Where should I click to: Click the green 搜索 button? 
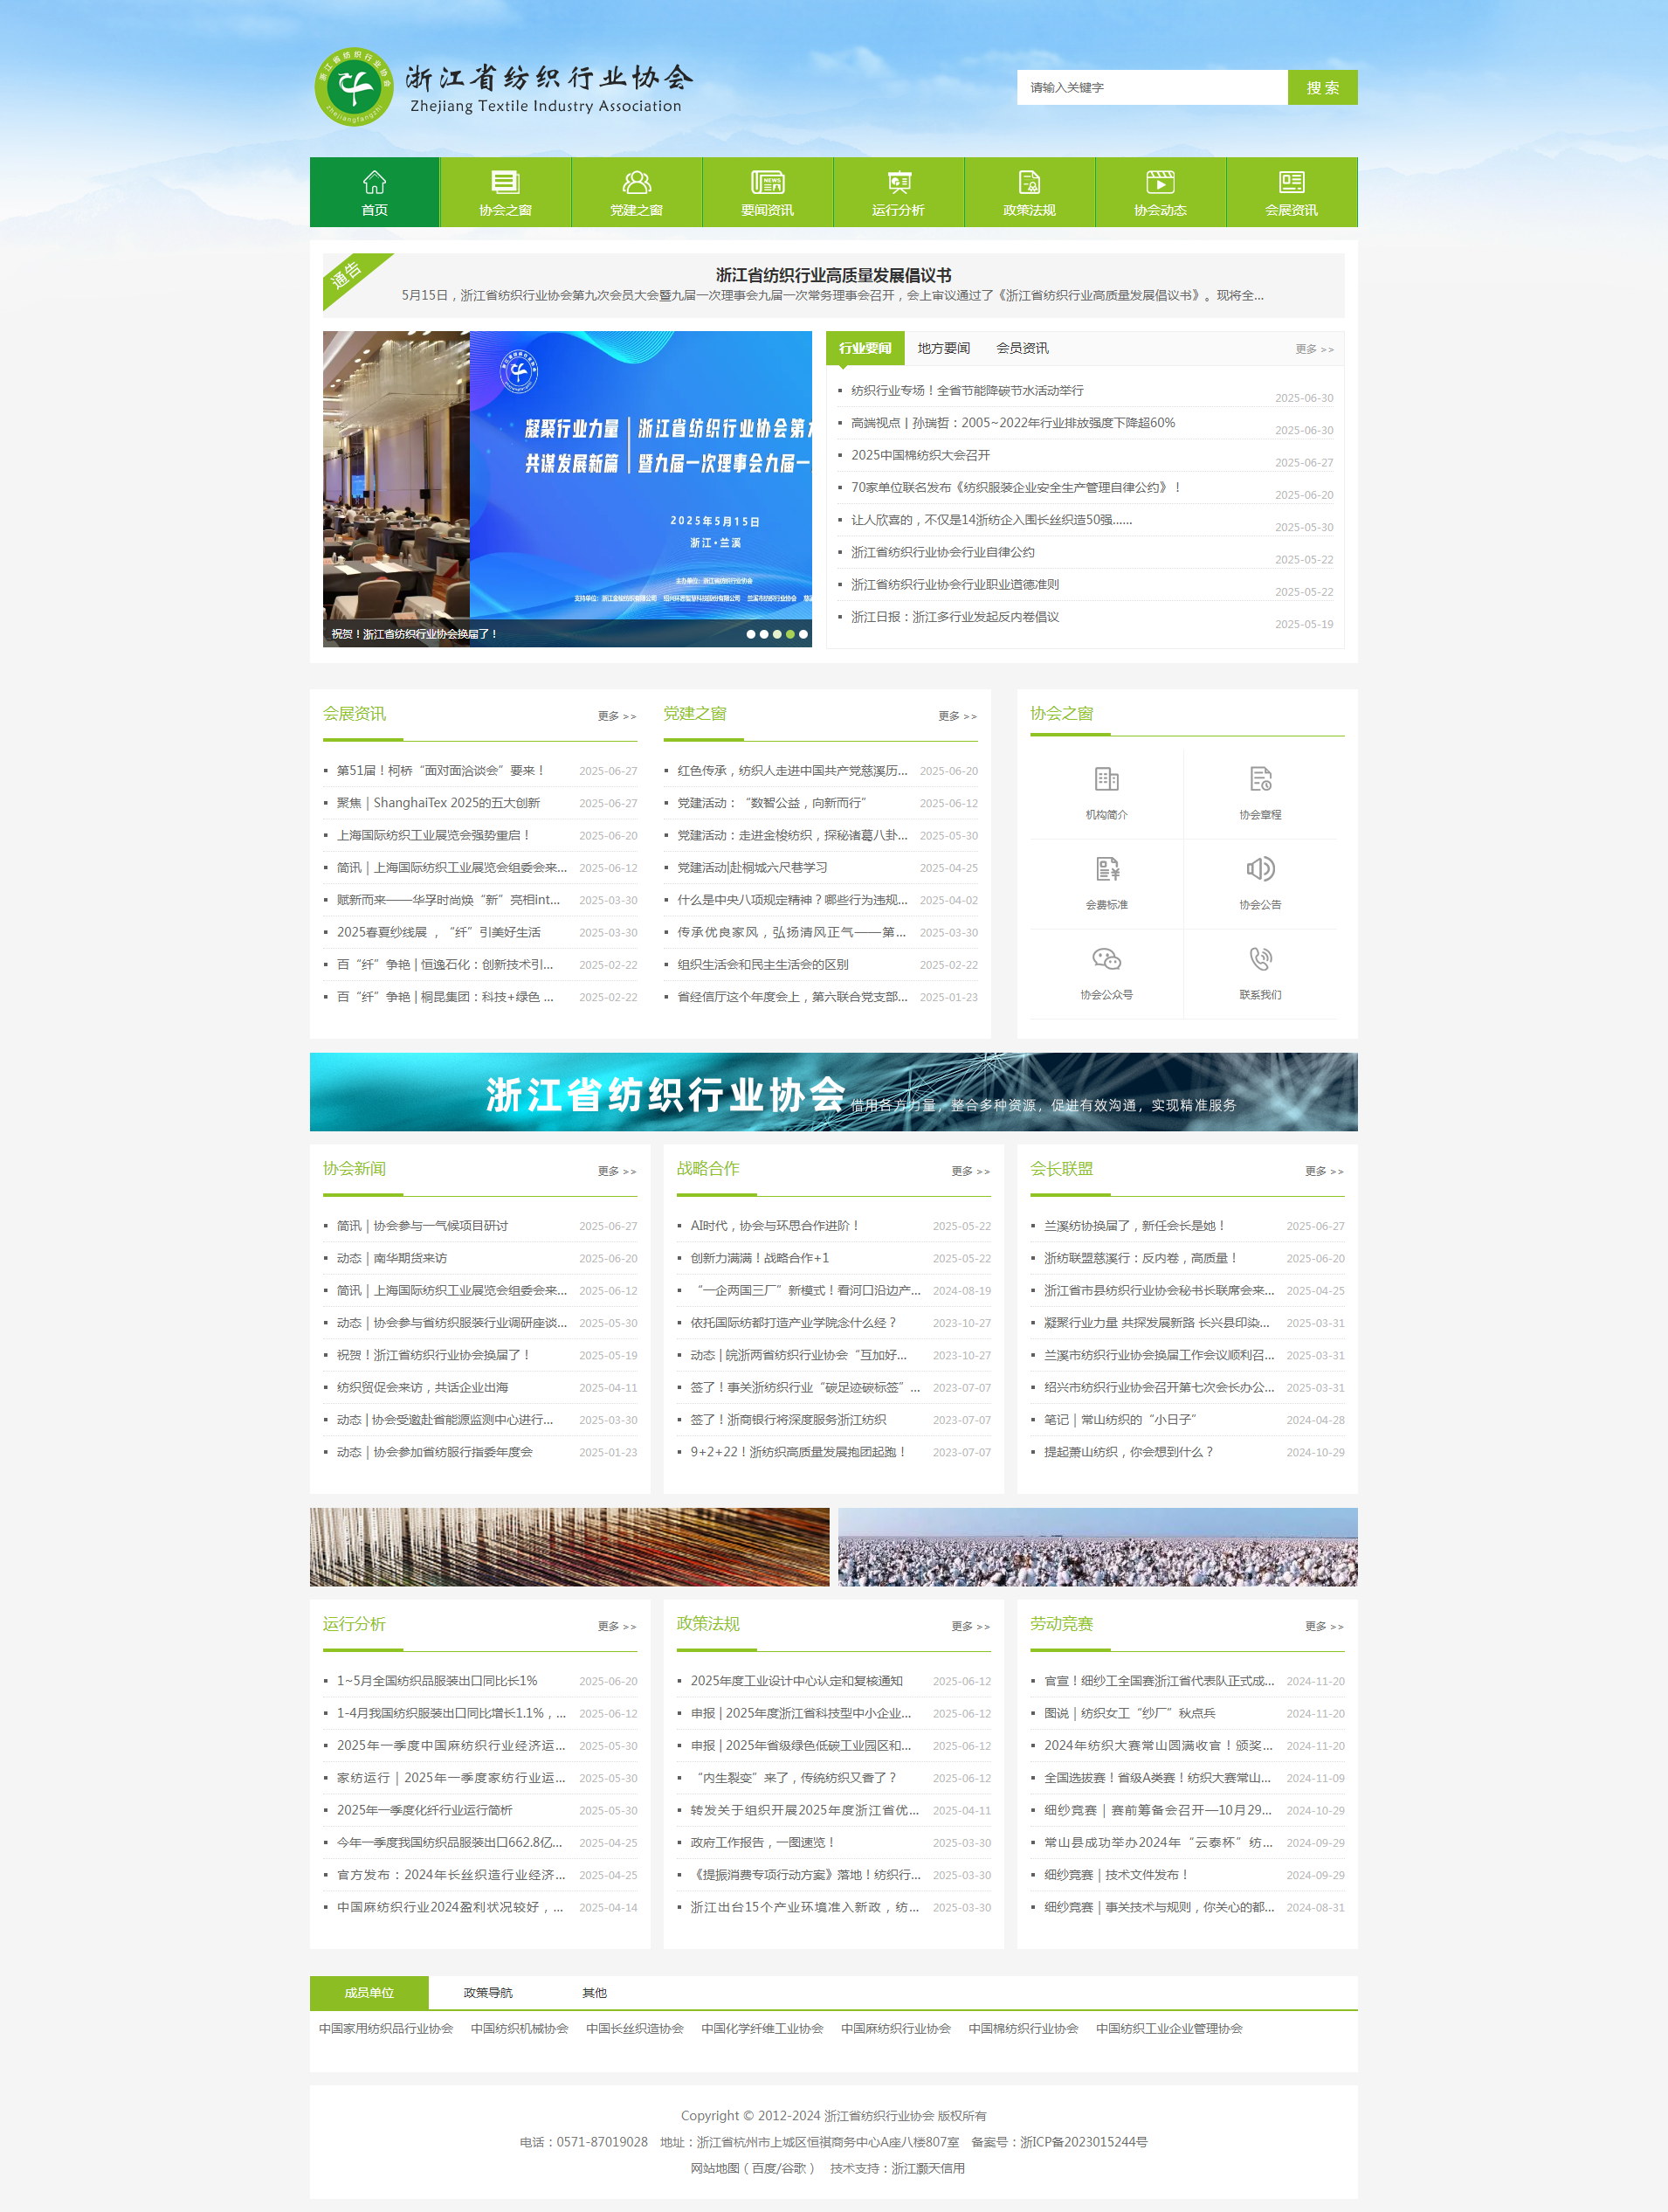pos(1322,88)
